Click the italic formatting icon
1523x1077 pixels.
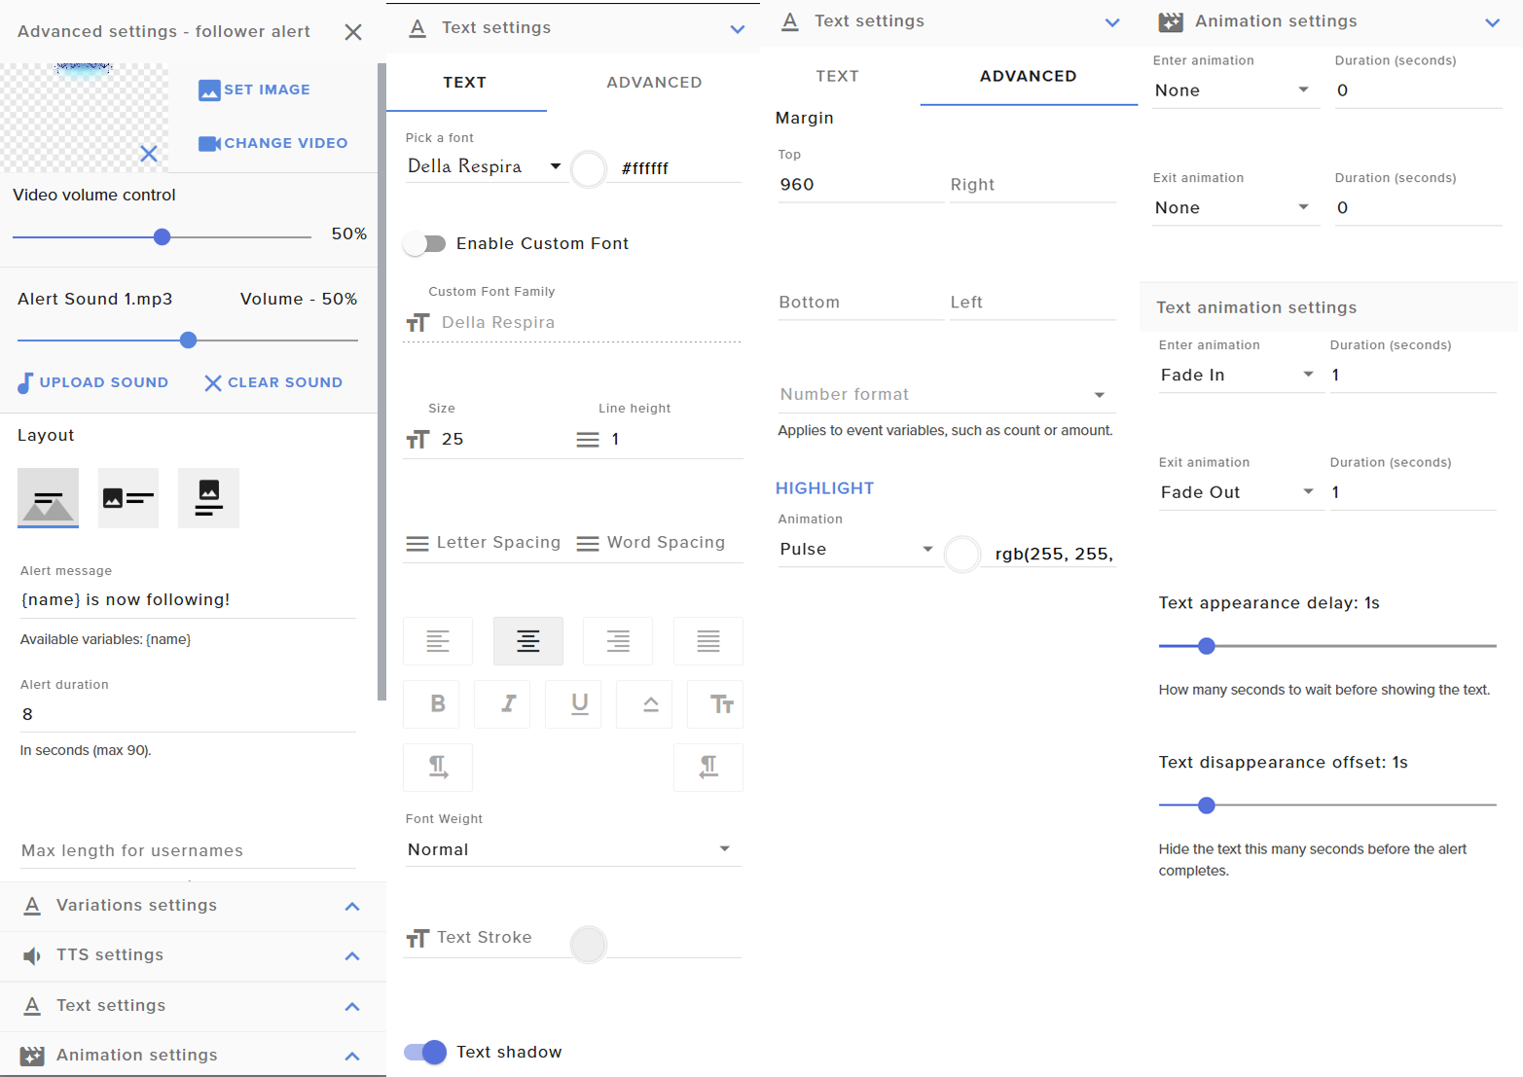coord(508,703)
